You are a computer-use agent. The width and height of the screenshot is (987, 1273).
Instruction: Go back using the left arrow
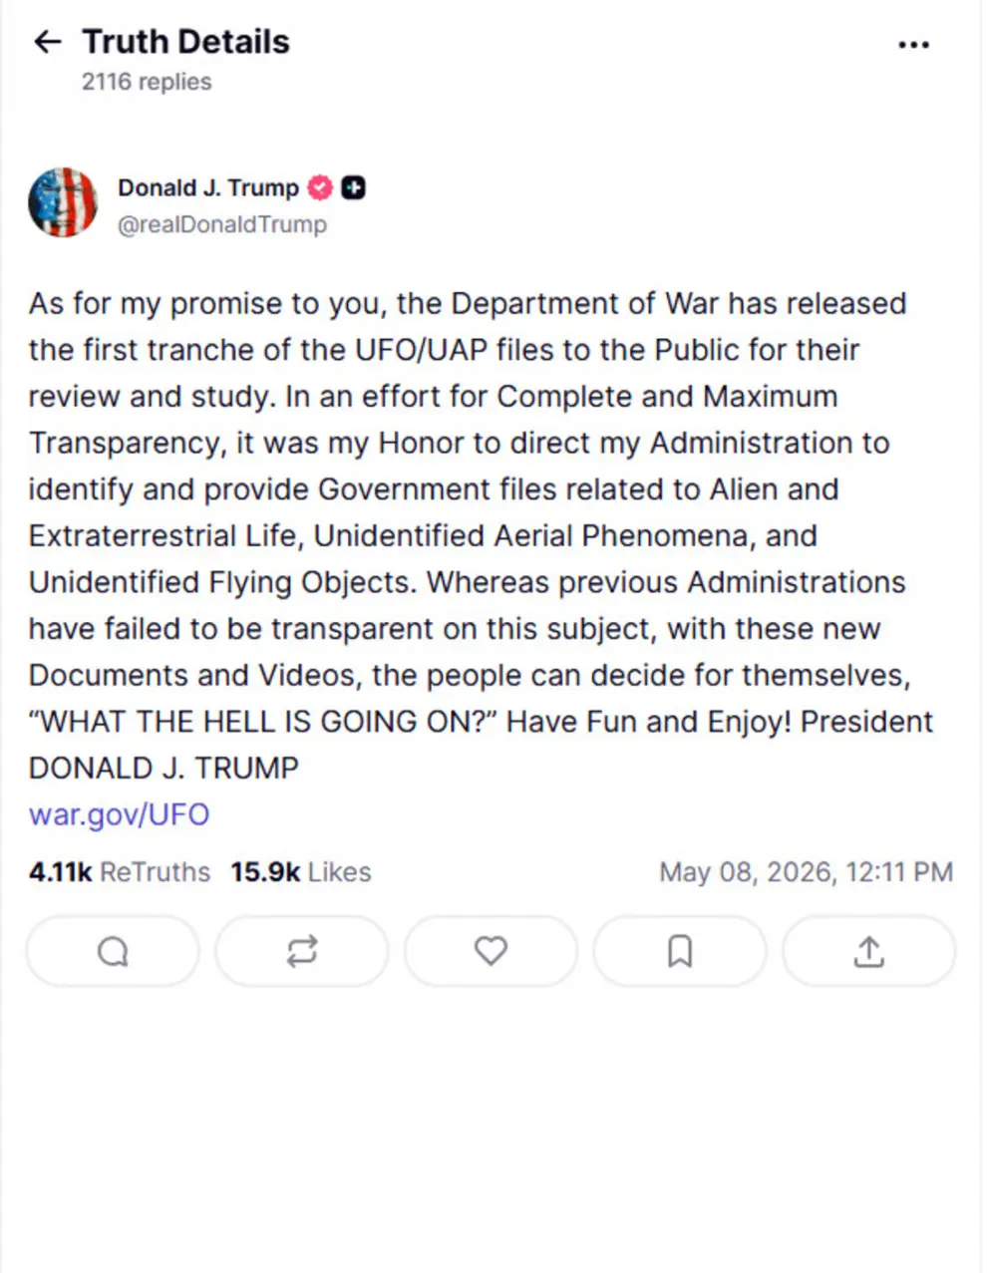(47, 42)
